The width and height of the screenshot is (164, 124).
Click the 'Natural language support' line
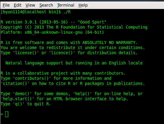74,63
